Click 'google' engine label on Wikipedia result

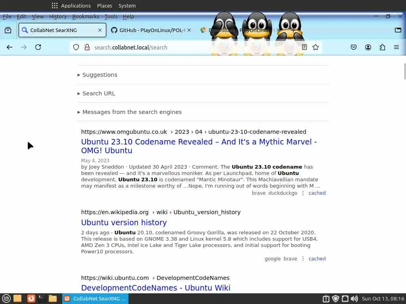272,259
